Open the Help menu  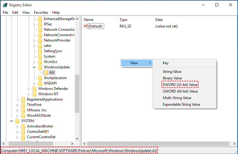[56, 13]
